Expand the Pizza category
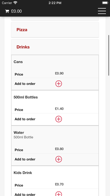This screenshot has width=110, height=196. pyautogui.click(x=55, y=30)
